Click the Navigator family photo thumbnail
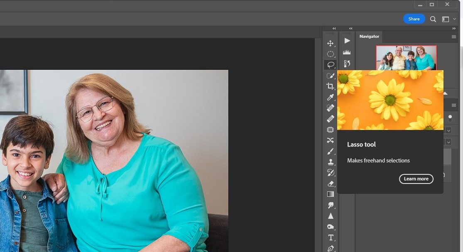The image size is (463, 252). click(x=406, y=58)
